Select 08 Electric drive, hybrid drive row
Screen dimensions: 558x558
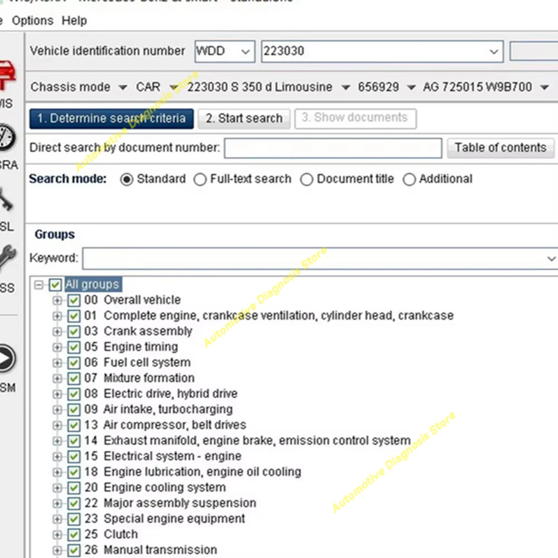coord(161,394)
